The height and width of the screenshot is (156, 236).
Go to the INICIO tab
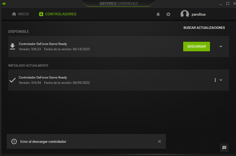(20, 14)
